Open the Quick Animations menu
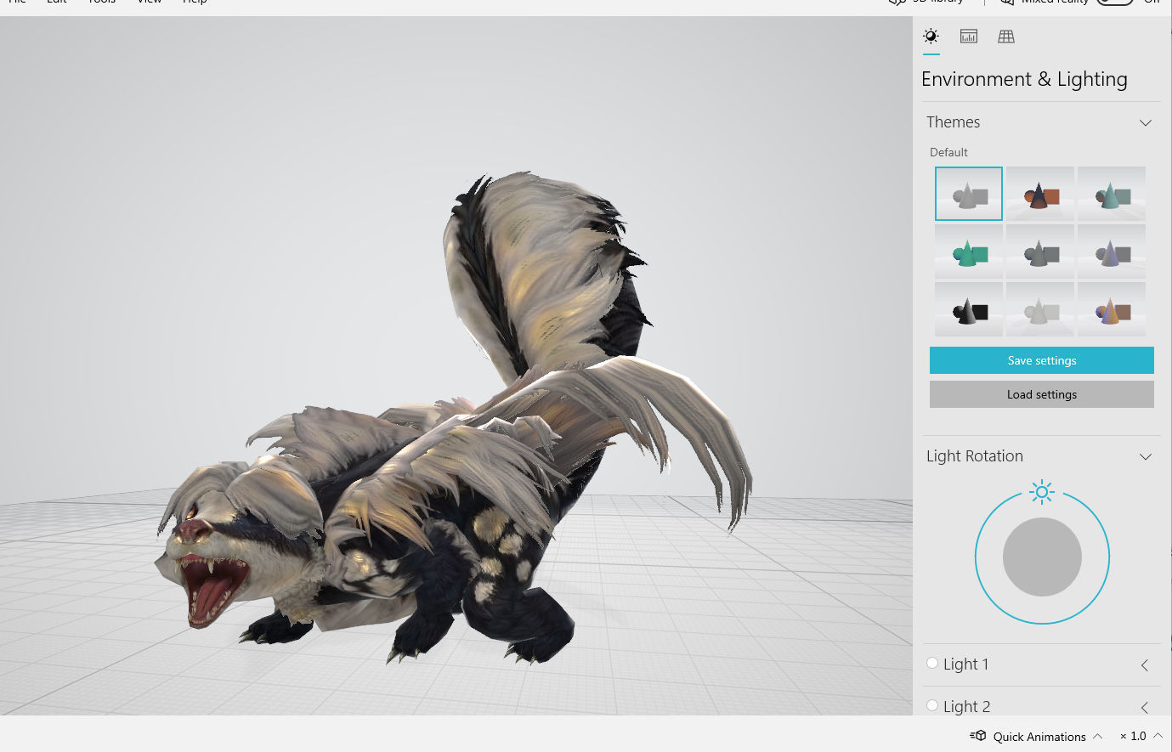 (1036, 736)
